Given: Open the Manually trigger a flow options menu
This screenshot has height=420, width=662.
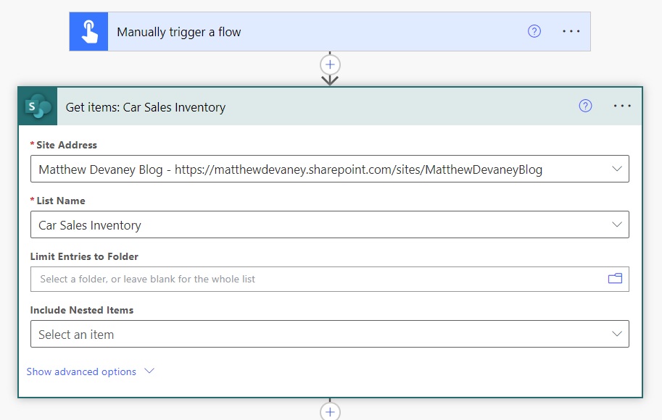Looking at the screenshot, I should [x=571, y=31].
